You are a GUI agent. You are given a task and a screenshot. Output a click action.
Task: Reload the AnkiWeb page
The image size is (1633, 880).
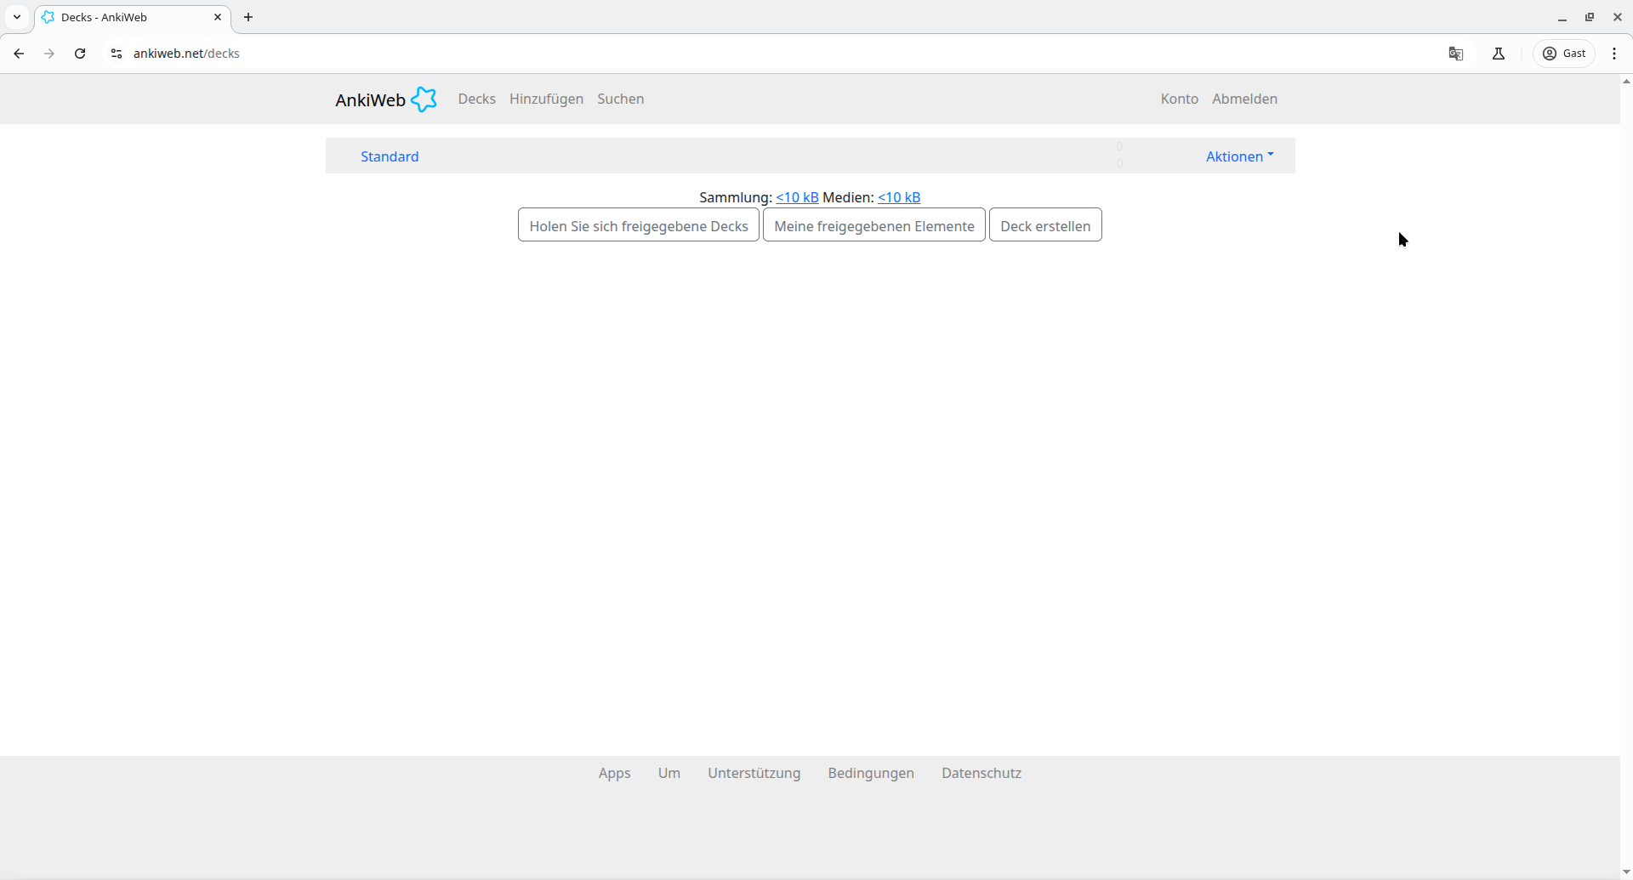[80, 54]
